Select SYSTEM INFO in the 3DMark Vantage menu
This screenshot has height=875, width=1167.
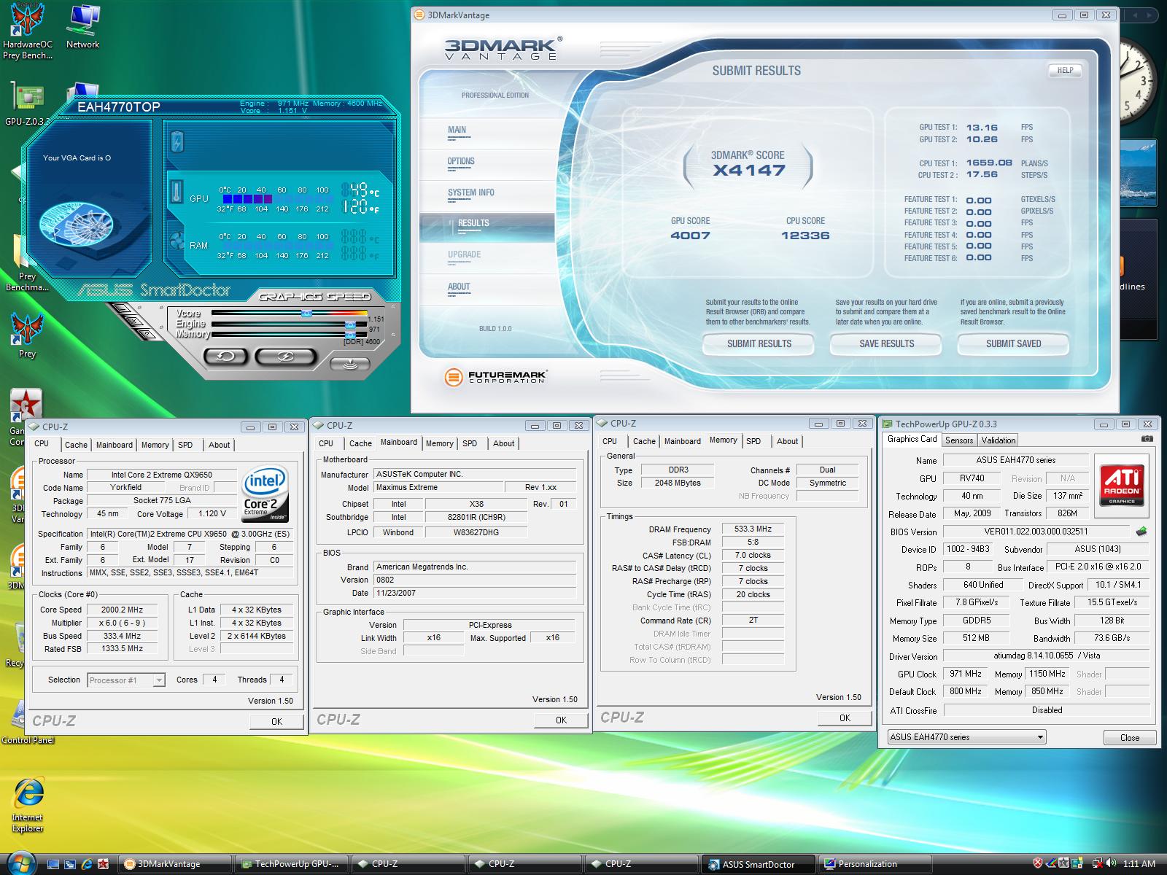click(470, 192)
